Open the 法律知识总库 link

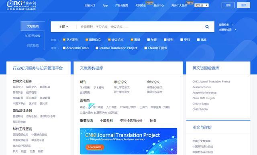[x=47, y=117]
